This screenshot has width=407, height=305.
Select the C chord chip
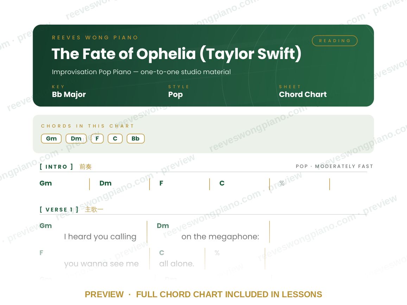pos(115,138)
